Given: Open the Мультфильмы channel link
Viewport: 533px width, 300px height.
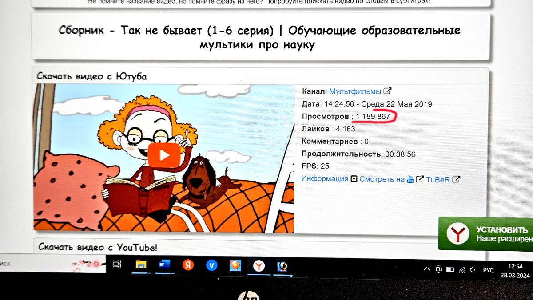Looking at the screenshot, I should (355, 91).
